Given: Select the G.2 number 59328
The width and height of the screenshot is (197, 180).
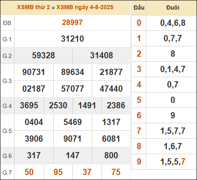Looking at the screenshot, I should pos(44,55).
